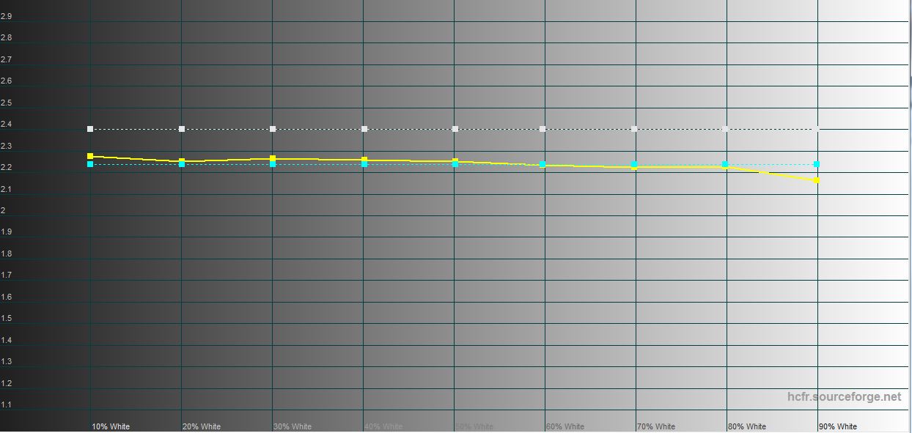Select the cyan reference point at 10% White
Viewport: 912px width, 433px height.
click(90, 164)
